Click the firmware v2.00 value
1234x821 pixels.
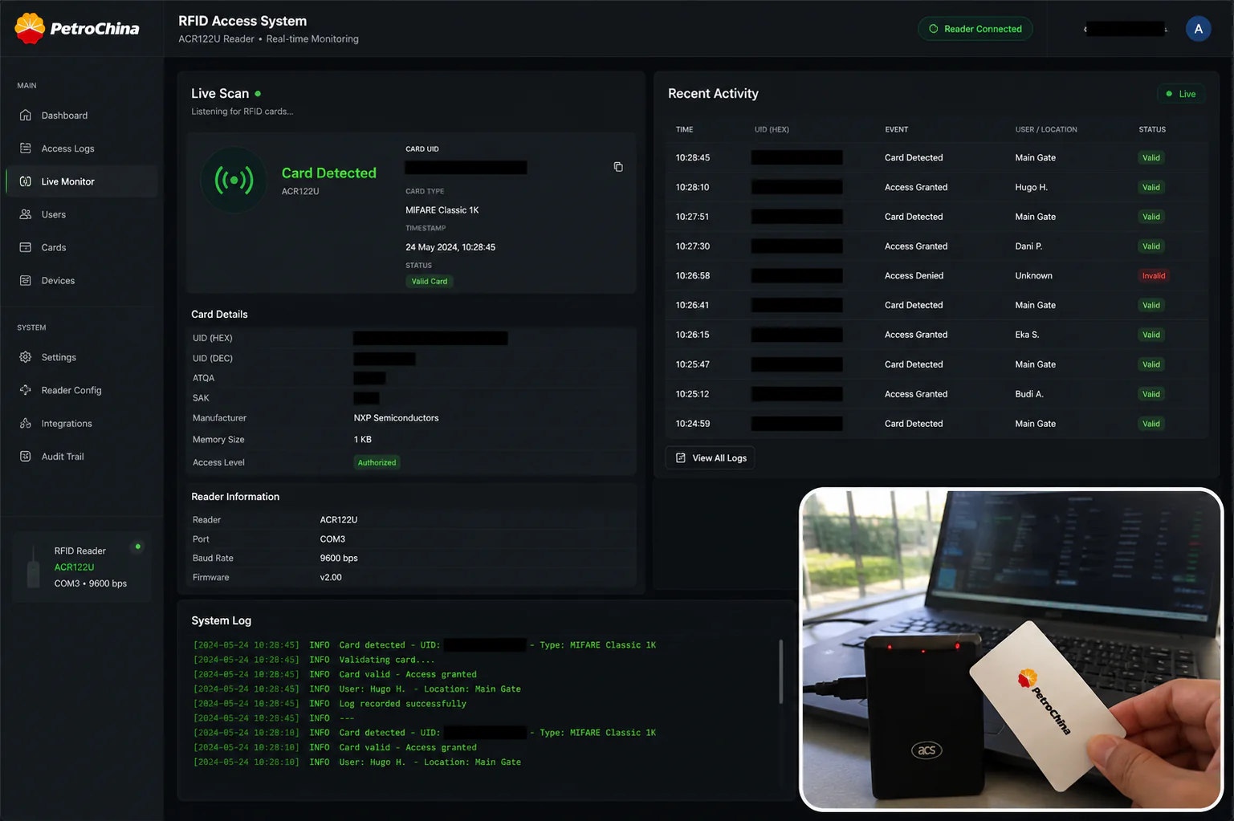(x=331, y=578)
